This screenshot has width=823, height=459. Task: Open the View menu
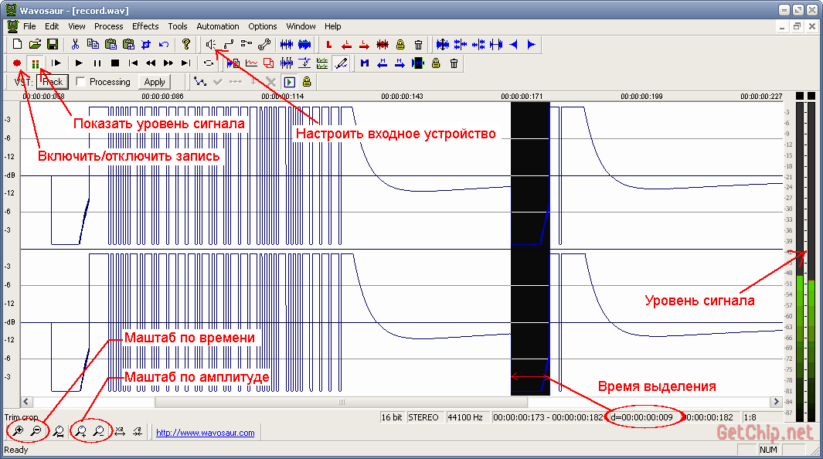coord(77,26)
